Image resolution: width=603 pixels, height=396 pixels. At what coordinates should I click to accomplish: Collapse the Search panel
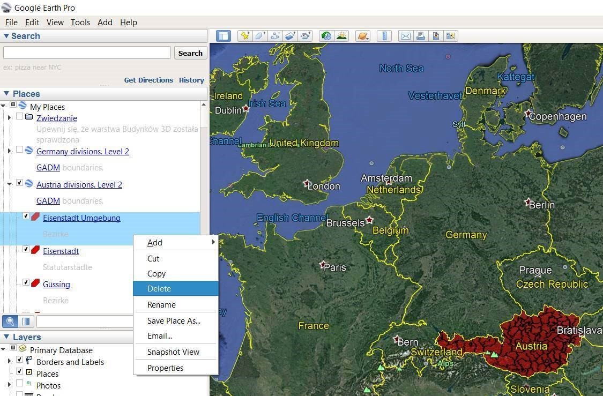[x=6, y=36]
